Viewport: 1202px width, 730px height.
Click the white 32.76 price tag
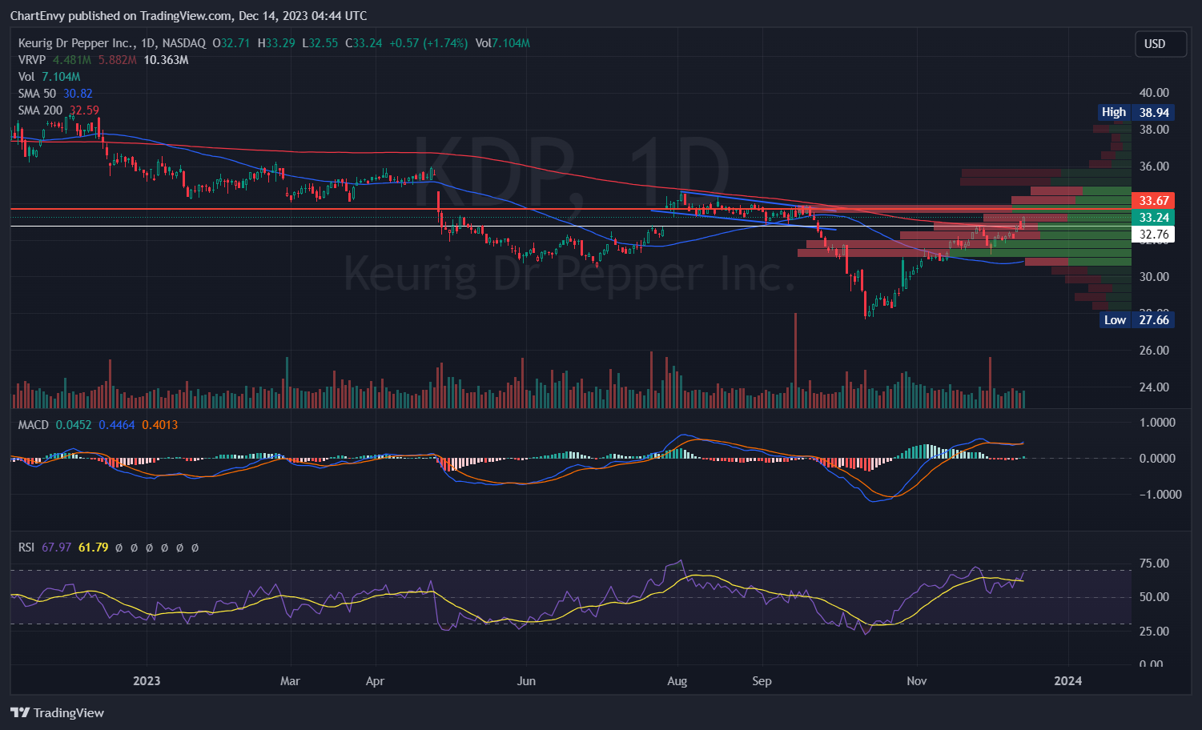pos(1153,235)
